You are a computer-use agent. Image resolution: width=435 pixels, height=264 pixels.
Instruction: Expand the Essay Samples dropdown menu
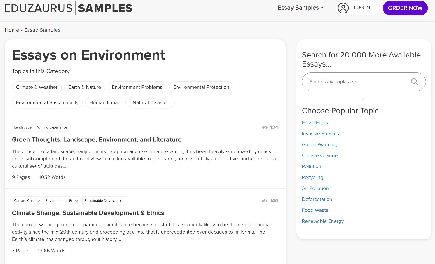click(x=301, y=8)
